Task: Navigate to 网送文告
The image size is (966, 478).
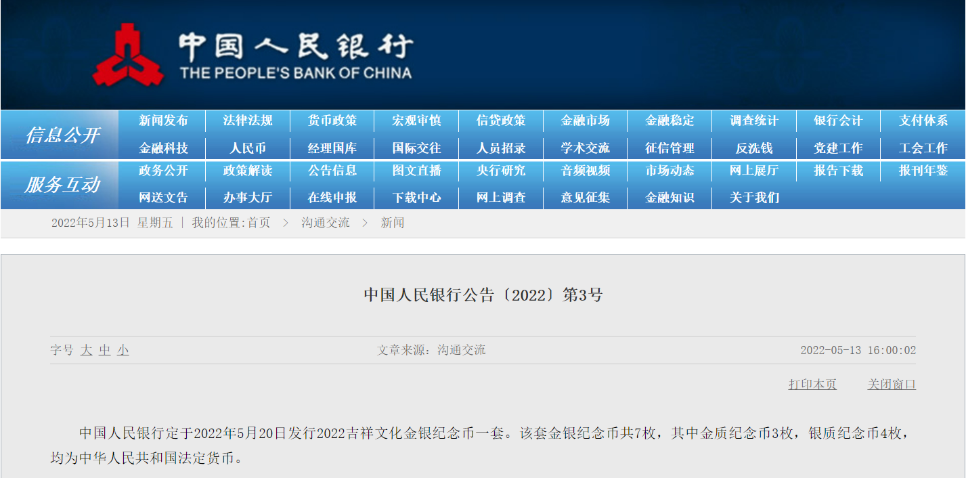Action: (x=163, y=198)
